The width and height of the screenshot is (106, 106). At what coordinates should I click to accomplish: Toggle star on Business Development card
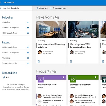pyautogui.click(x=95, y=77)
